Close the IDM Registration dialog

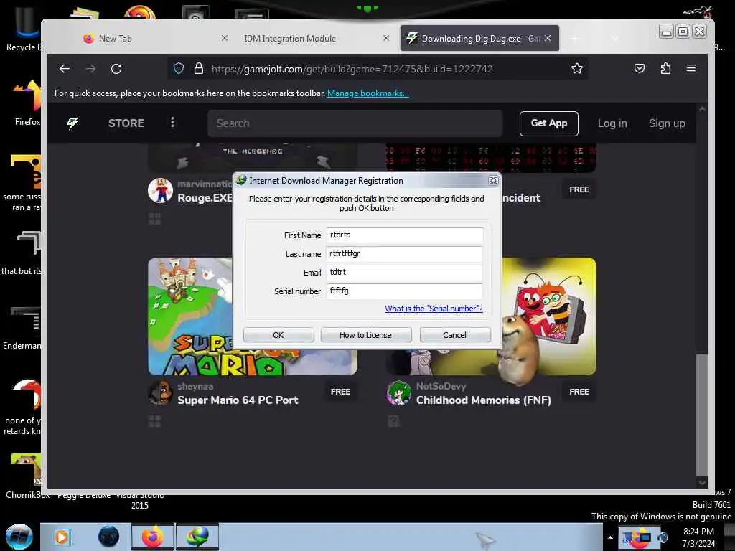pos(493,180)
